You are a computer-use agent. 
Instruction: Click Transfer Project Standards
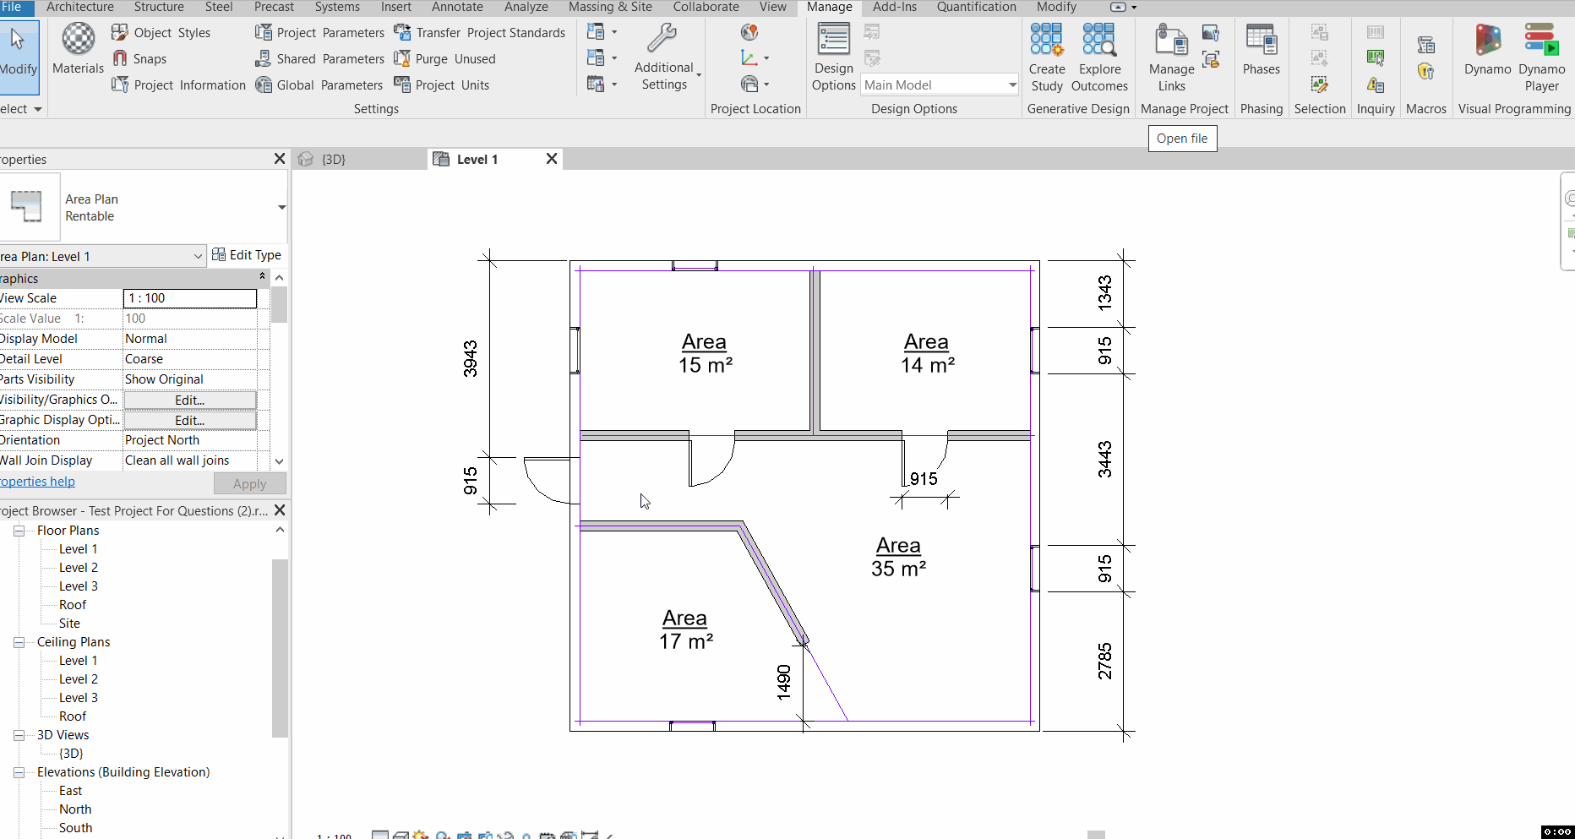click(x=479, y=33)
